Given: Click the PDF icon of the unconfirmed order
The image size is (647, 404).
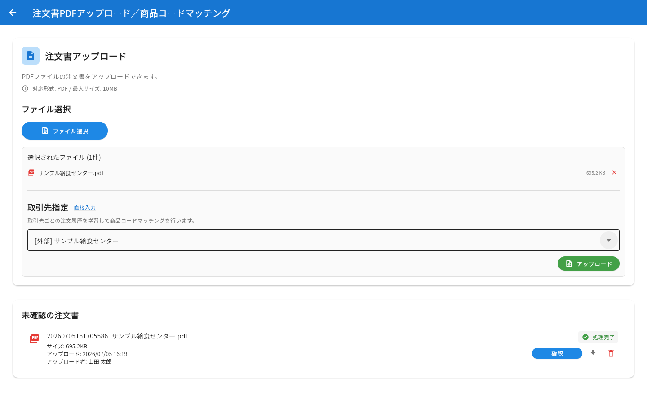Looking at the screenshot, I should pyautogui.click(x=34, y=338).
